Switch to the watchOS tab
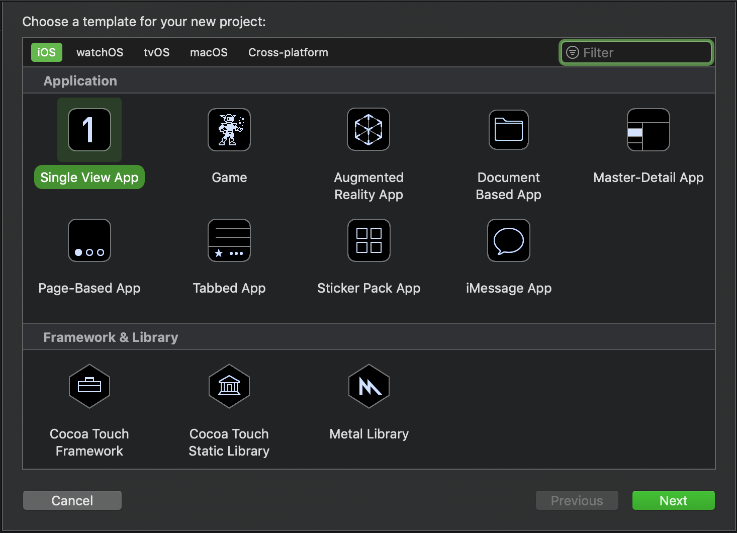This screenshot has width=737, height=533. tap(100, 52)
